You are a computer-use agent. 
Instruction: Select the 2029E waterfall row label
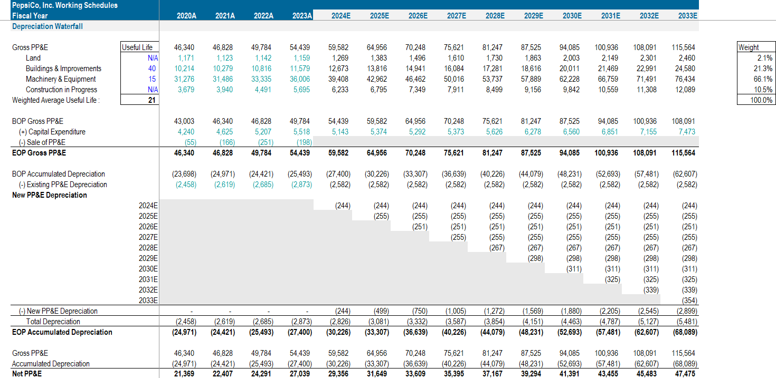(x=149, y=258)
